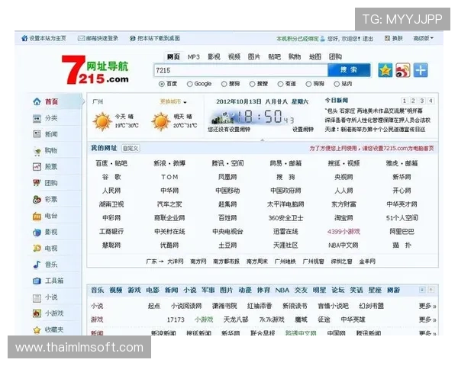Open the 小游戏 mini games sidebar icon

tap(37, 313)
